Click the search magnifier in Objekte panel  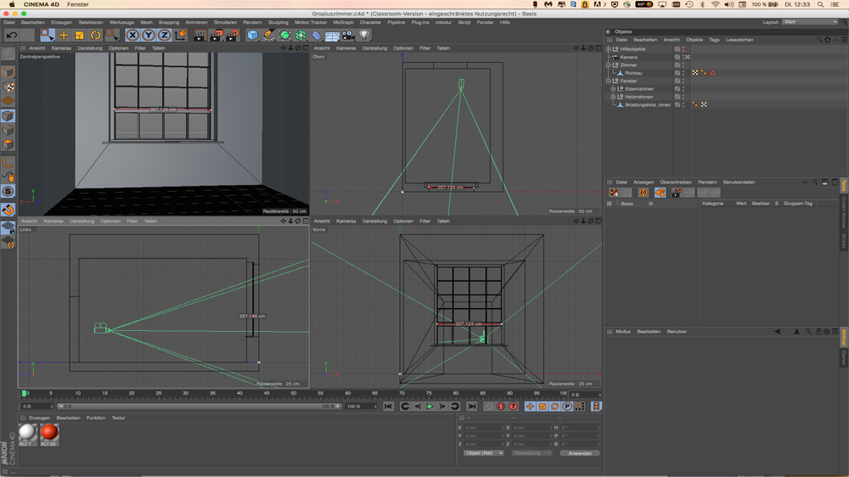tap(818, 40)
